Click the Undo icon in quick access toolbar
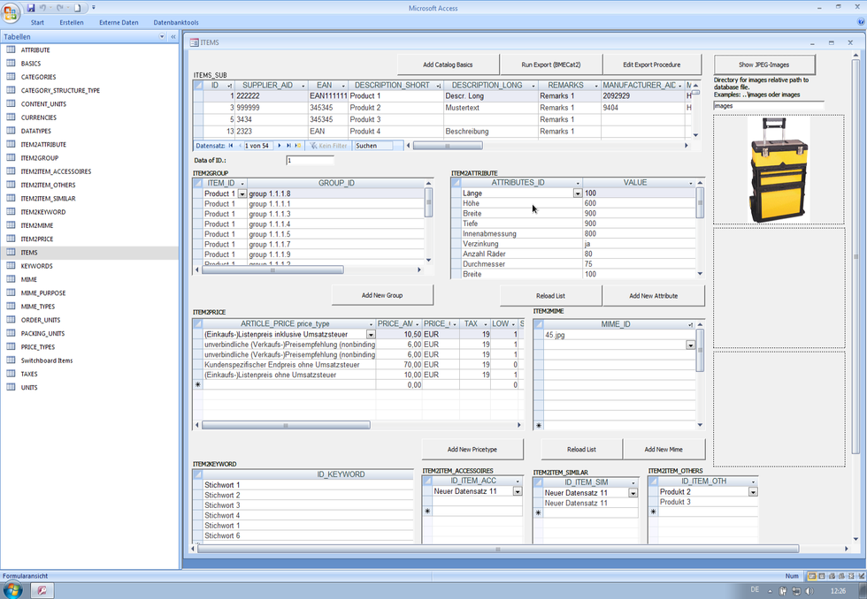Screen dimensions: 867x599 coord(42,8)
